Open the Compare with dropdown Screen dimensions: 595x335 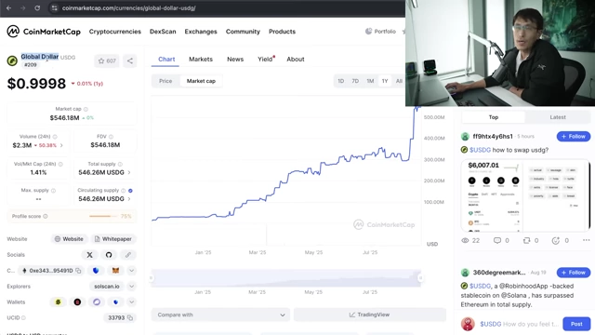click(x=220, y=315)
